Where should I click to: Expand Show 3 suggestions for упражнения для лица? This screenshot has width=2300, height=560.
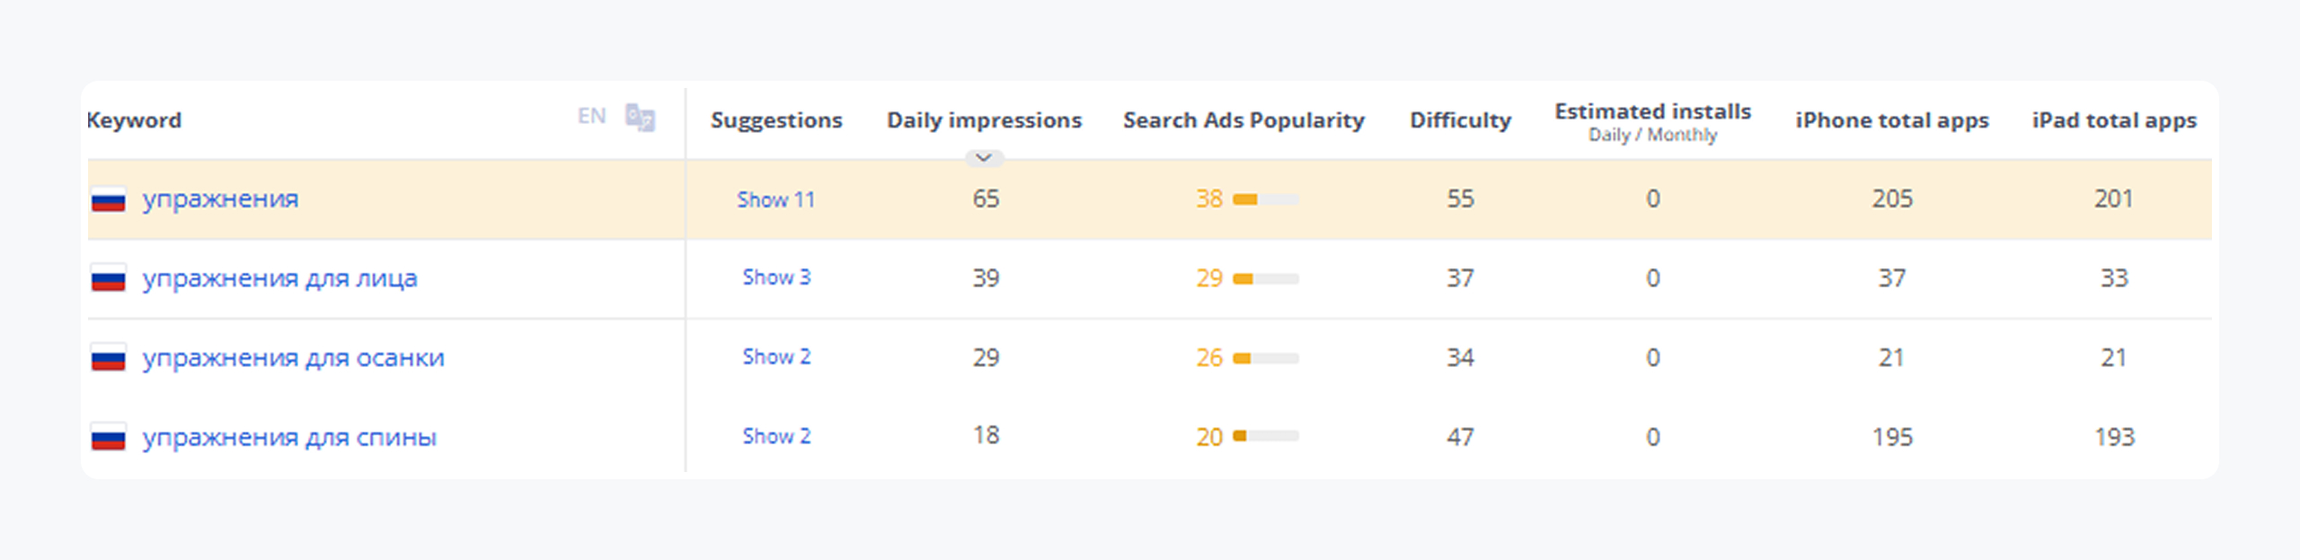pyautogui.click(x=776, y=278)
